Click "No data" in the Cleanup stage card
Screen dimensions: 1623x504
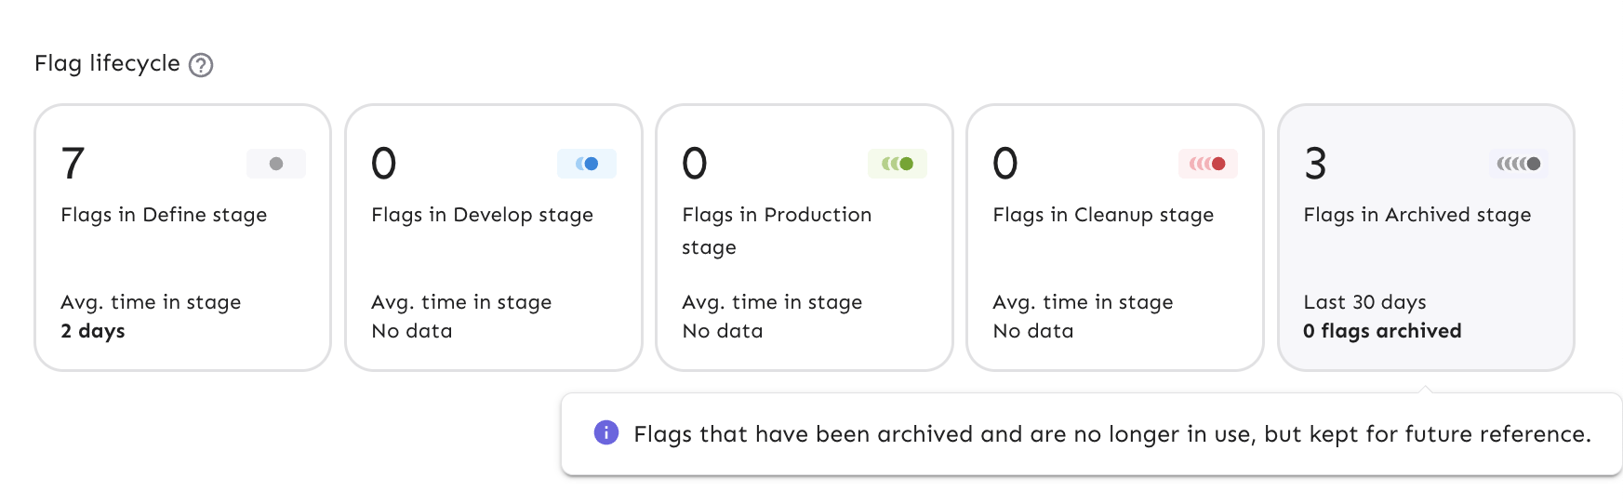point(1032,331)
